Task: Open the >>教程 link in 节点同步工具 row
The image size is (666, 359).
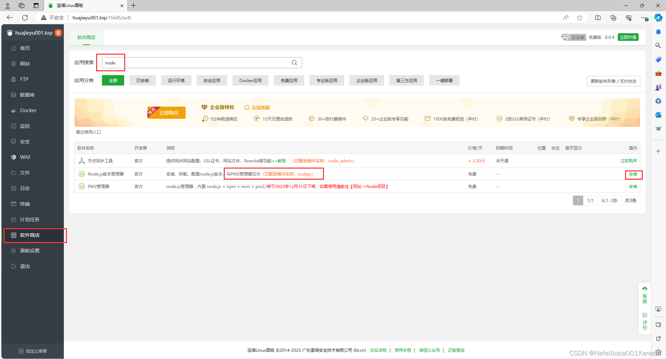Action: click(279, 161)
